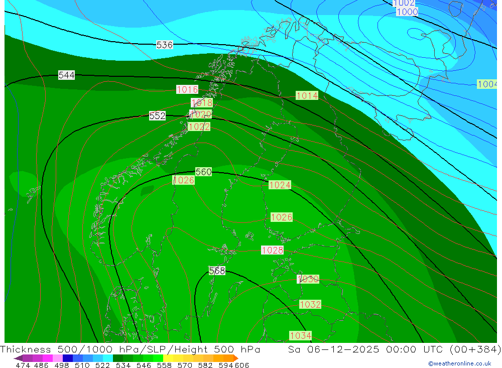
Task: Select the red 1020 pressure label
Action: 201,114
